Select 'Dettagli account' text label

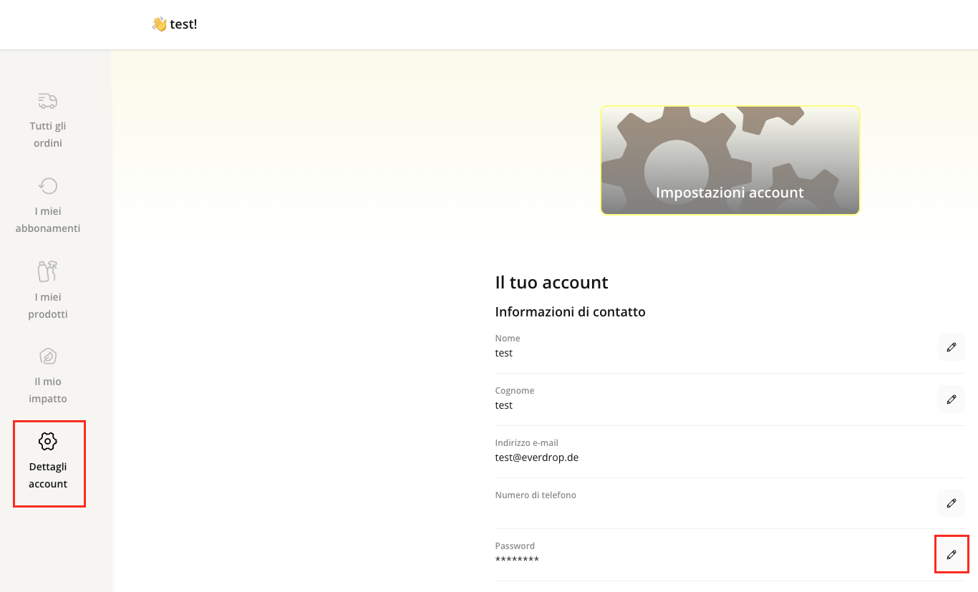pyautogui.click(x=48, y=475)
